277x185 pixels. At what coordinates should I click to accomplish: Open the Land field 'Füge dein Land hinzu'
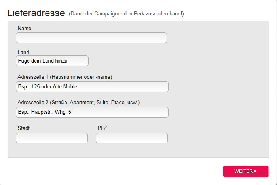pyautogui.click(x=52, y=61)
